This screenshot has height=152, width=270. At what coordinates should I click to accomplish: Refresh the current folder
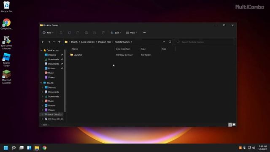[x=170, y=42]
